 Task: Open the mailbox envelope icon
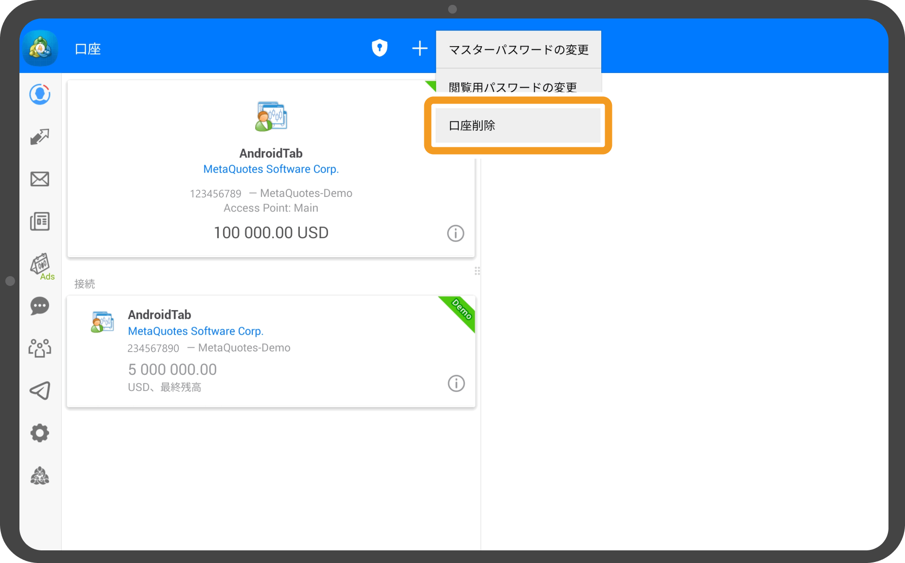40,179
